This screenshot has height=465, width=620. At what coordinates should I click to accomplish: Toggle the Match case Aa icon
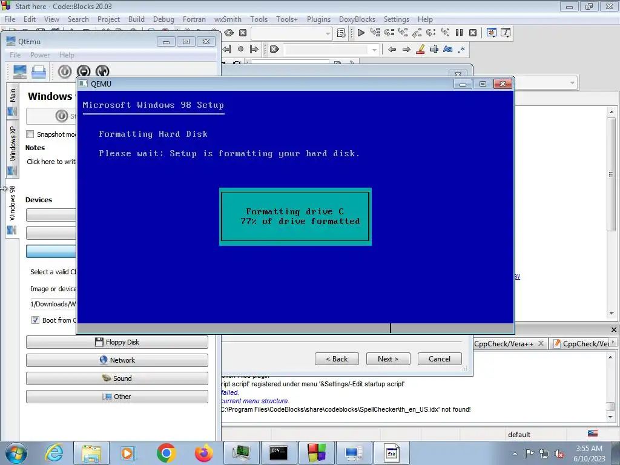point(447,50)
